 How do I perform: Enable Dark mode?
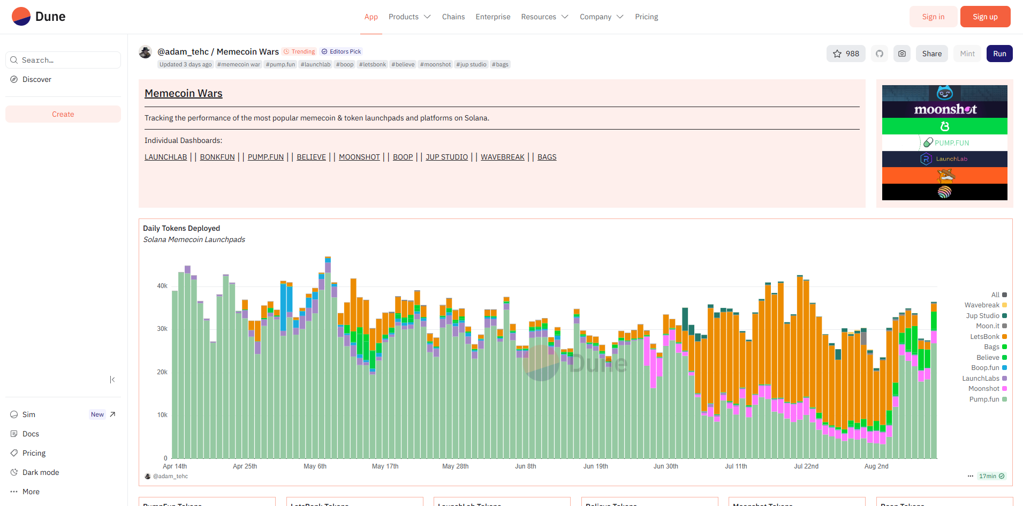click(x=40, y=472)
